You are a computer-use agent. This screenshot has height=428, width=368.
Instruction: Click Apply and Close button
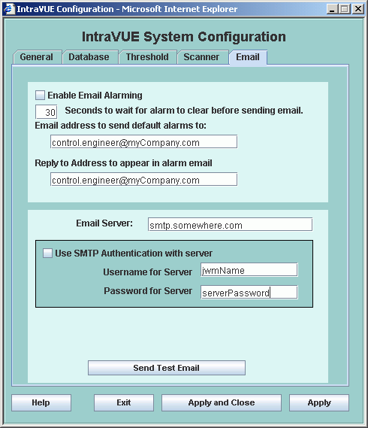222,402
